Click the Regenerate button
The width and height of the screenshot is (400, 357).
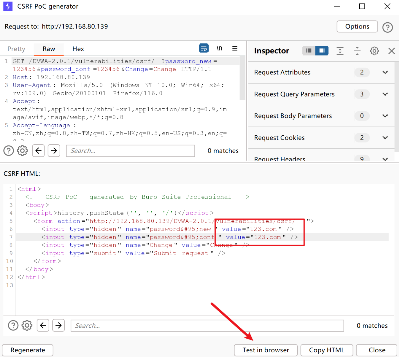pos(28,350)
